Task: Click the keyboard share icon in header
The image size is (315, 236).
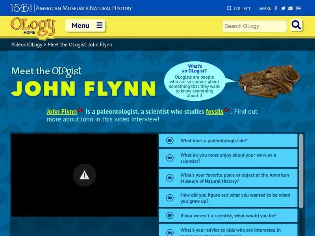Action: point(299,8)
